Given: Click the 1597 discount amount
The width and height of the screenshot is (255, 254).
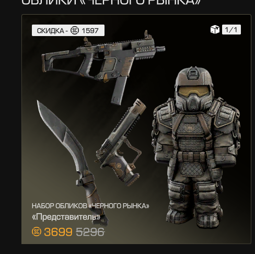Looking at the screenshot, I should [90, 31].
